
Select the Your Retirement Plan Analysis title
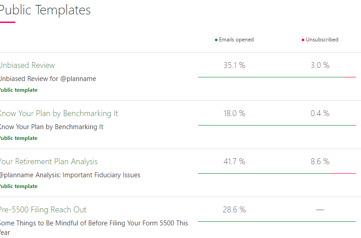(x=48, y=162)
